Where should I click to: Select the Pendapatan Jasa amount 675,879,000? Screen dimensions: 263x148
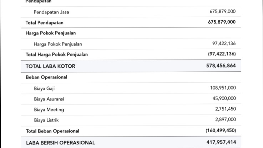point(222,12)
